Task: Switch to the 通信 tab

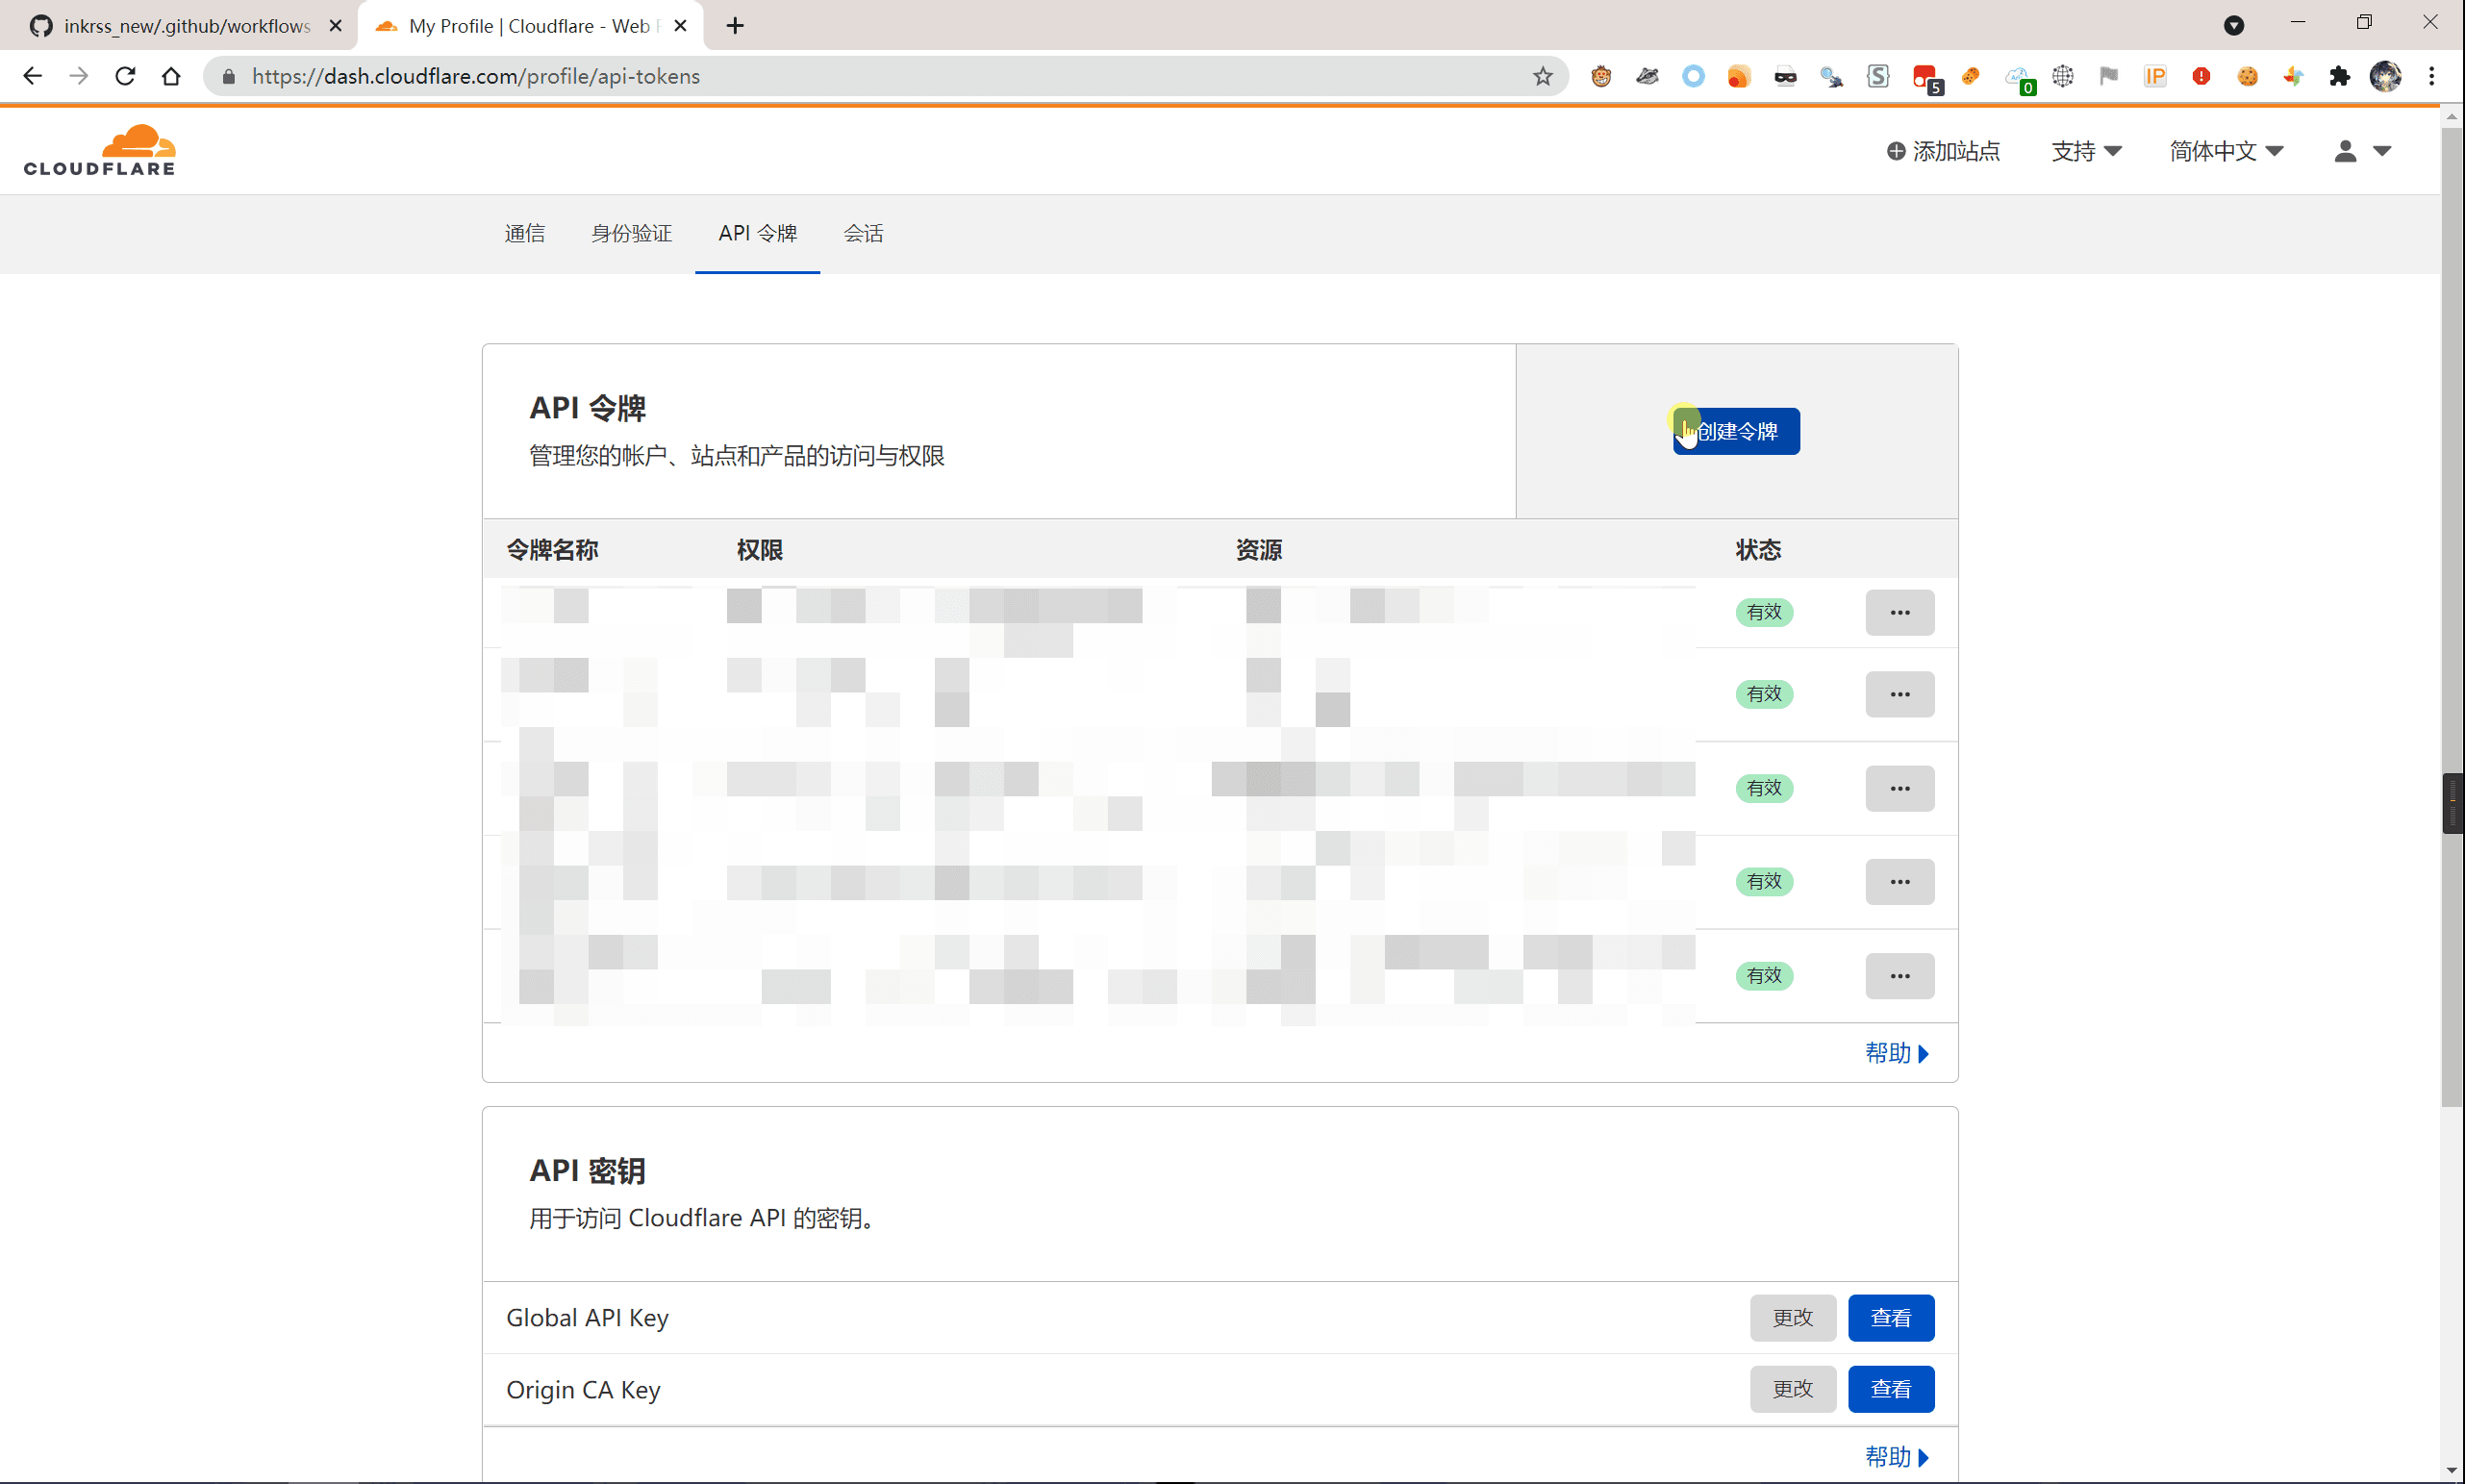Action: (x=525, y=233)
